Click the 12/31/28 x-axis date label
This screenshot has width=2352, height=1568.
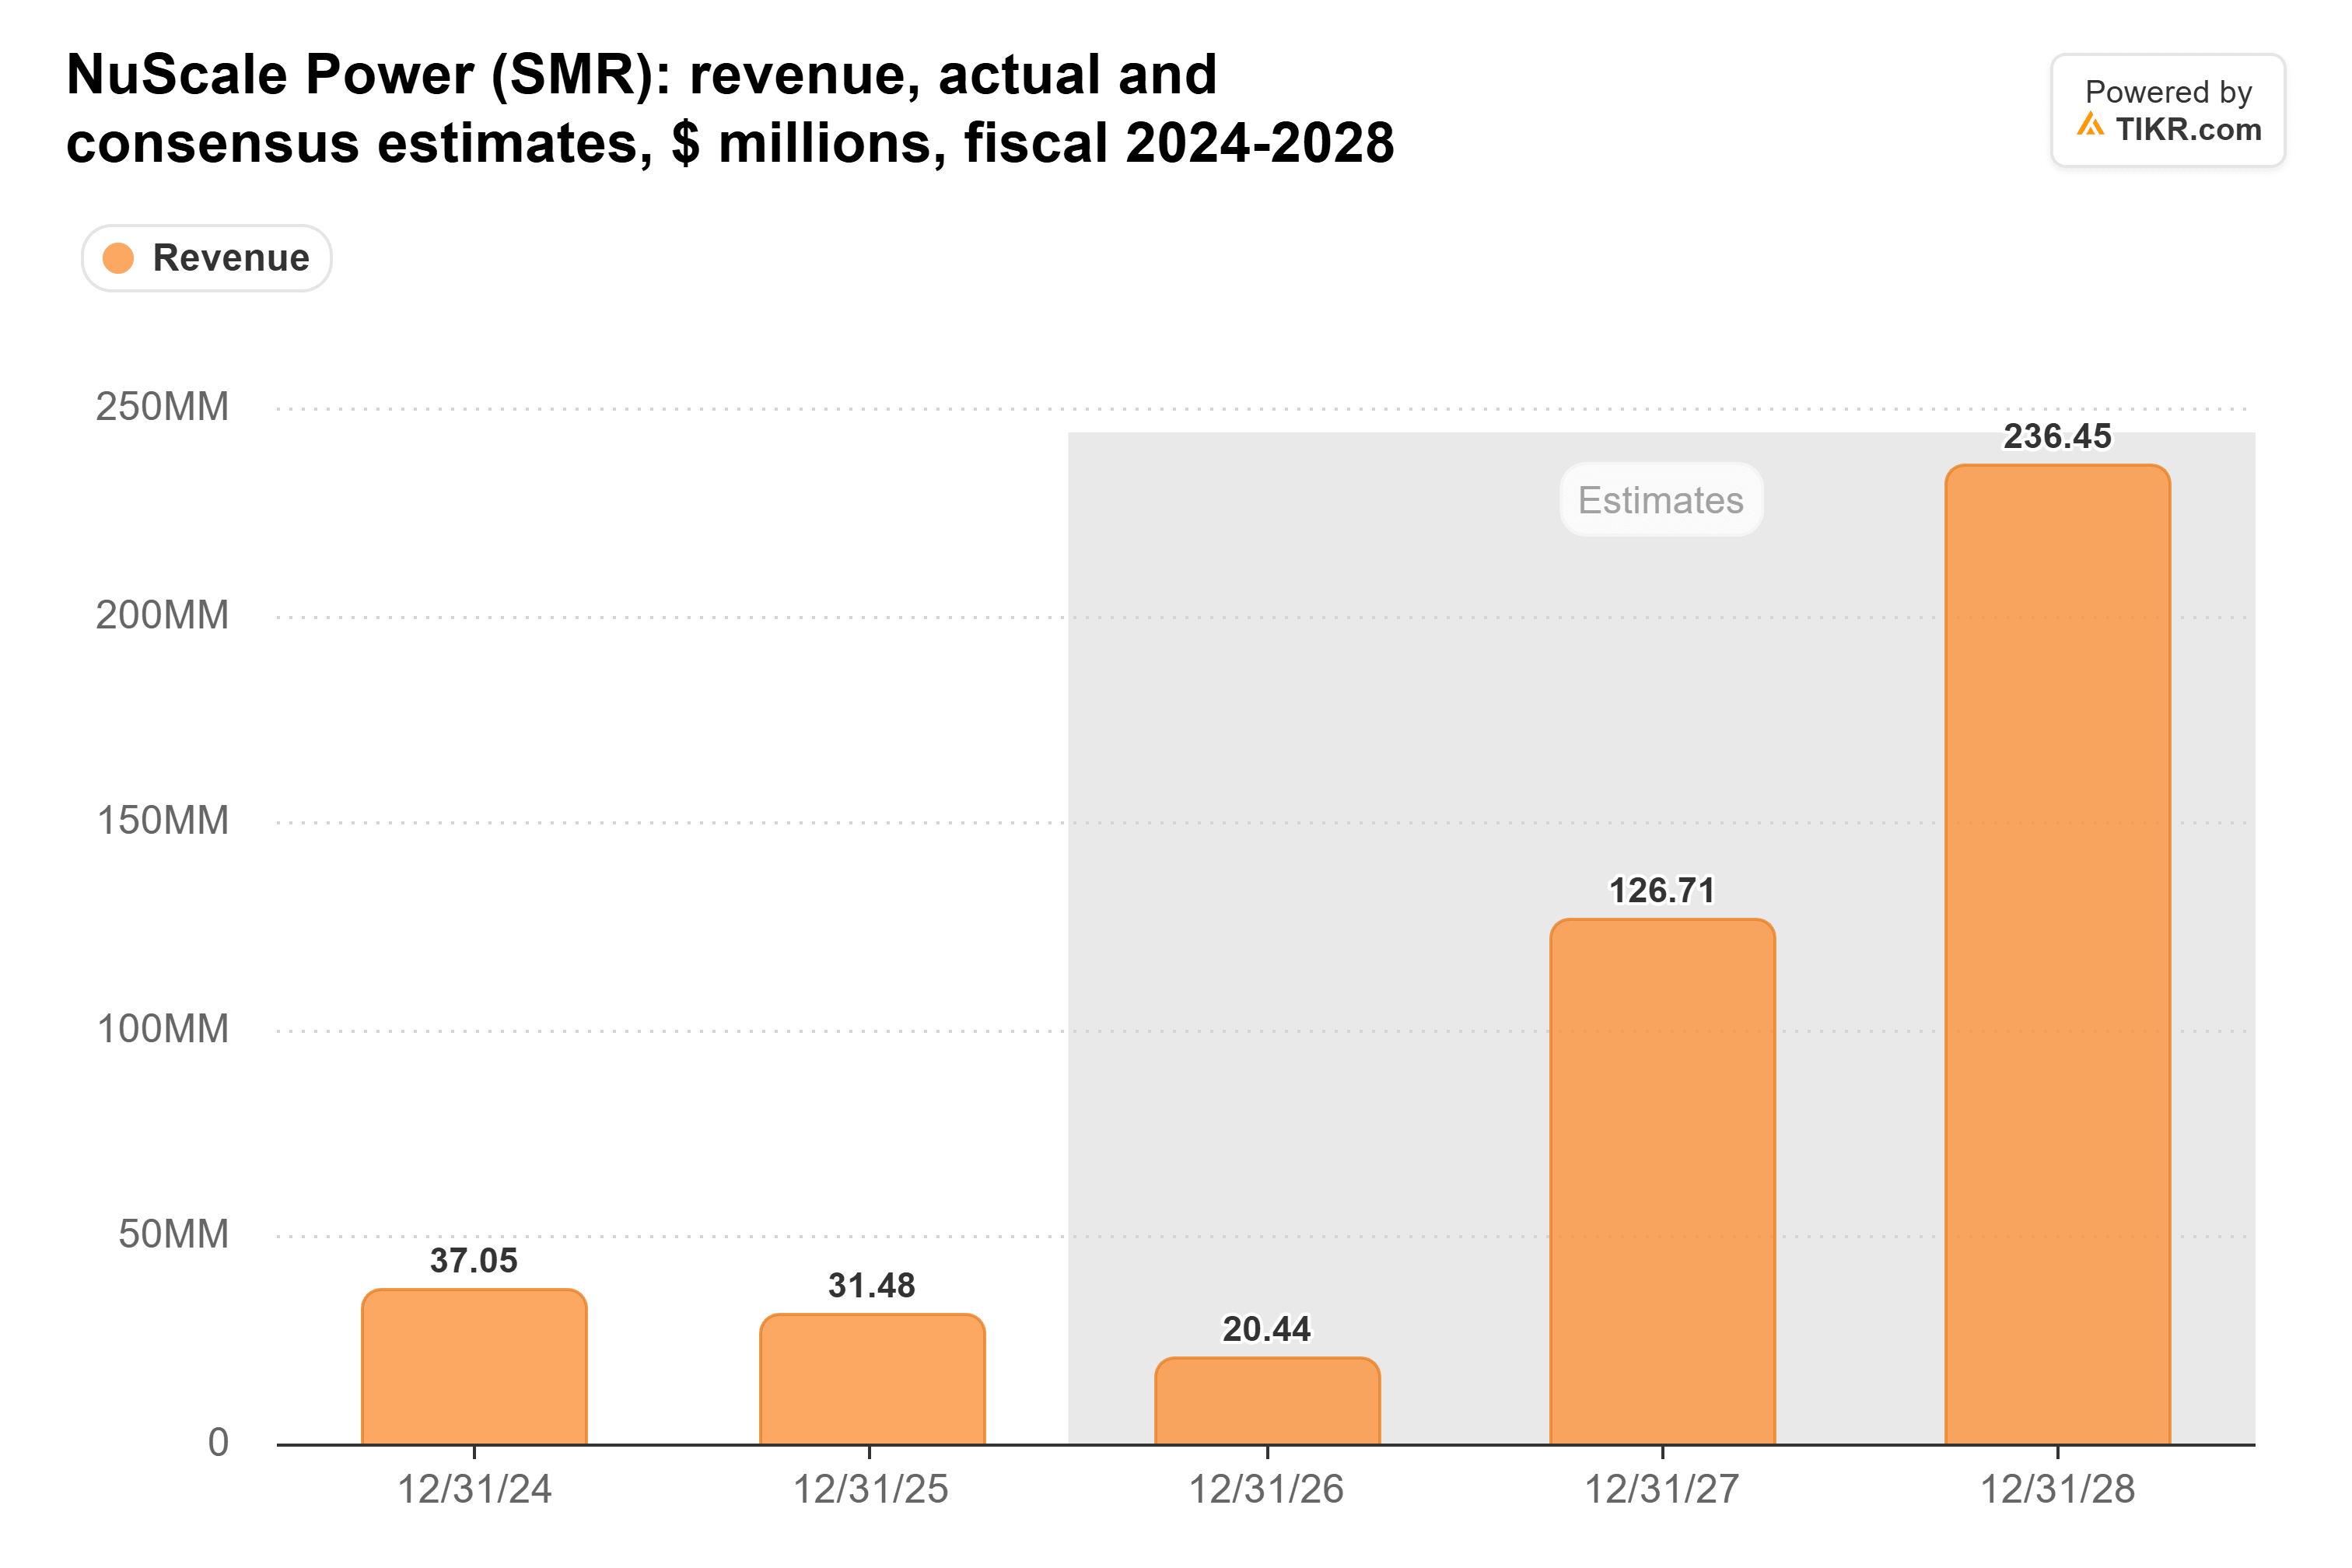(x=2057, y=1489)
